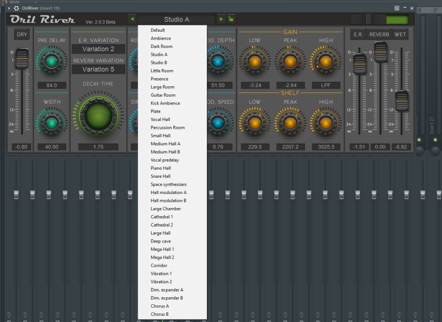Image resolution: width=442 pixels, height=322 pixels.
Task: Click the 84.0 pre delay value field
Action: click(51, 85)
